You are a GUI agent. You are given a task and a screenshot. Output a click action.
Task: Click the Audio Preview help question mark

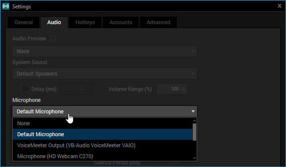53,39
